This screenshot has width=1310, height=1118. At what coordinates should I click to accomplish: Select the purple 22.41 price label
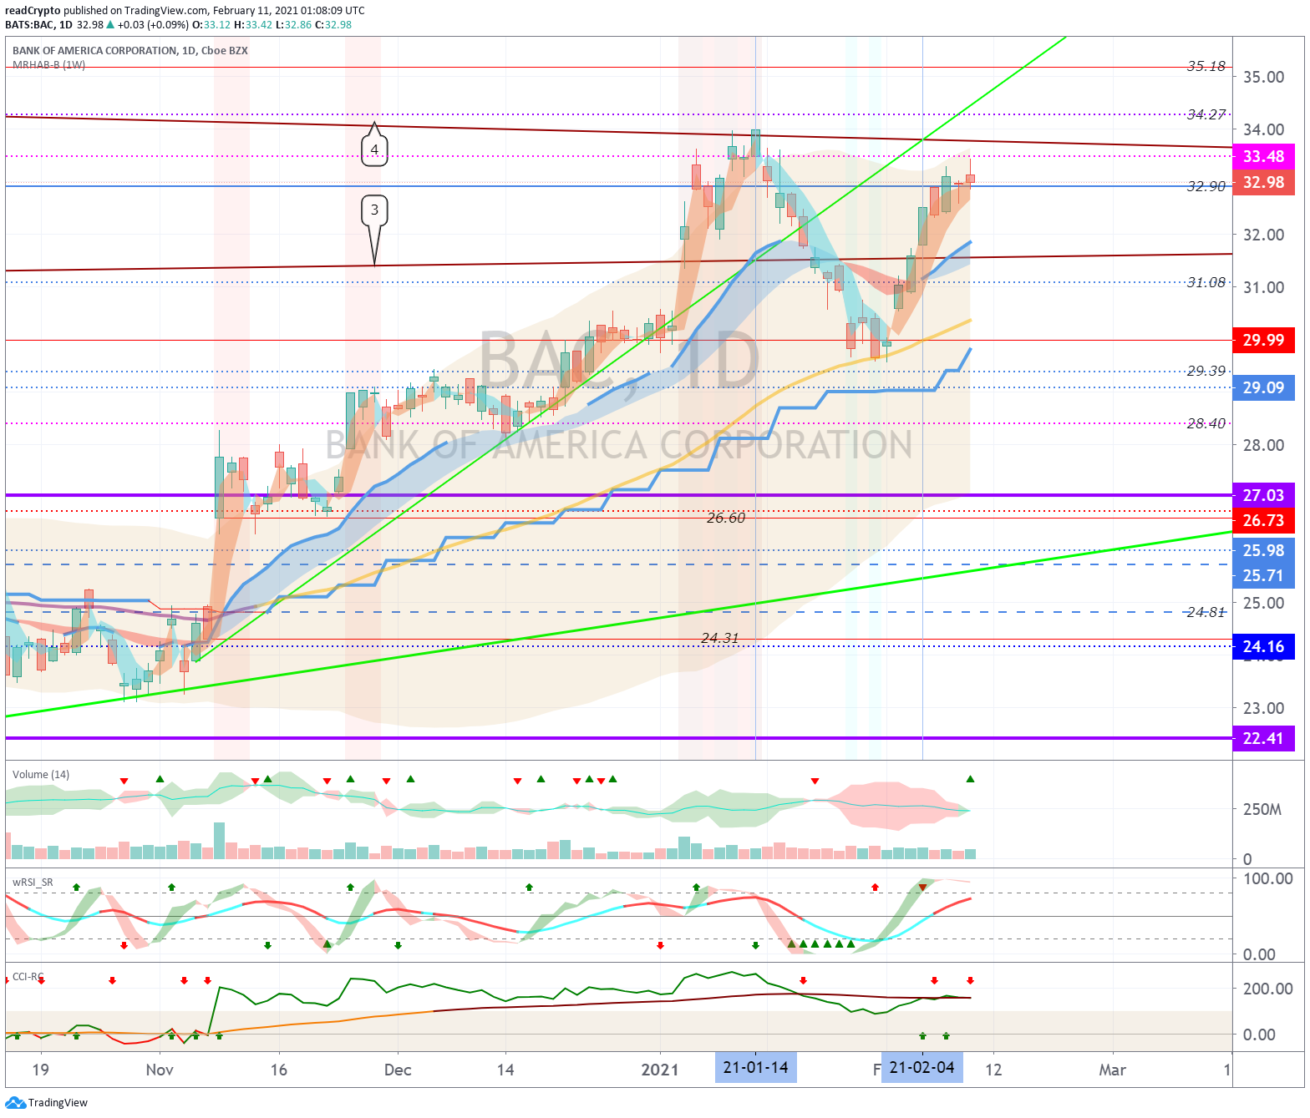pos(1263,738)
